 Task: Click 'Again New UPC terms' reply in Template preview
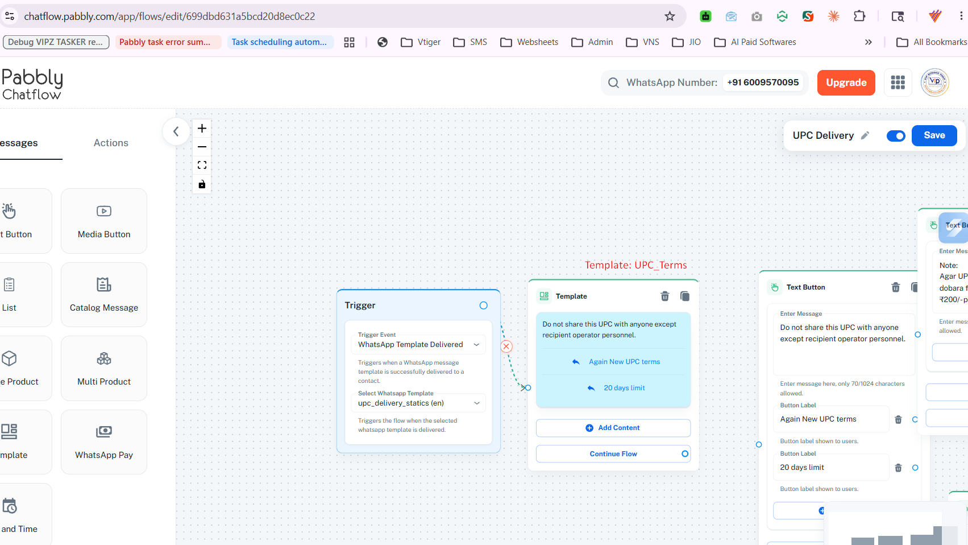coord(616,362)
